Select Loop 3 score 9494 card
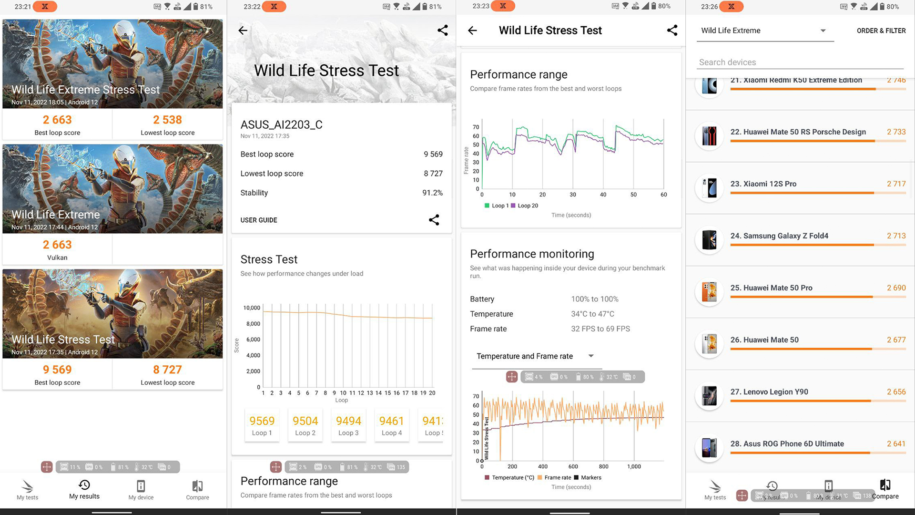 pyautogui.click(x=348, y=425)
